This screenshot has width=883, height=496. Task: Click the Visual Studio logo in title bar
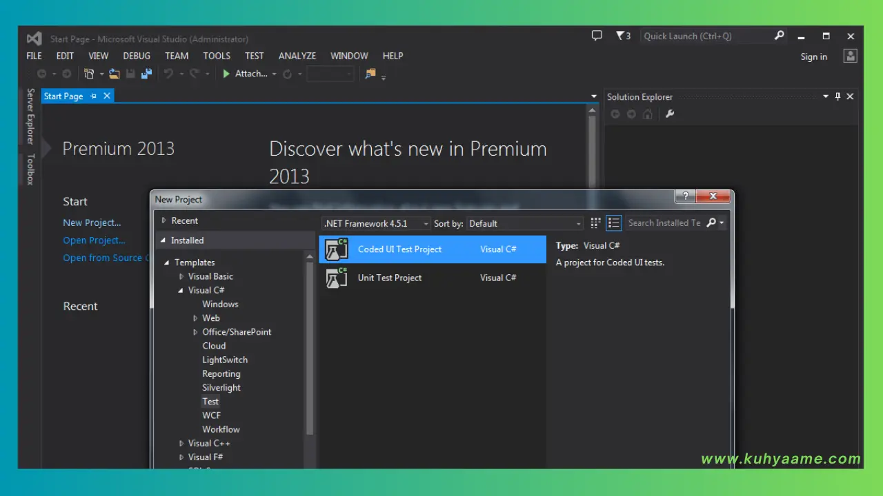pyautogui.click(x=34, y=39)
